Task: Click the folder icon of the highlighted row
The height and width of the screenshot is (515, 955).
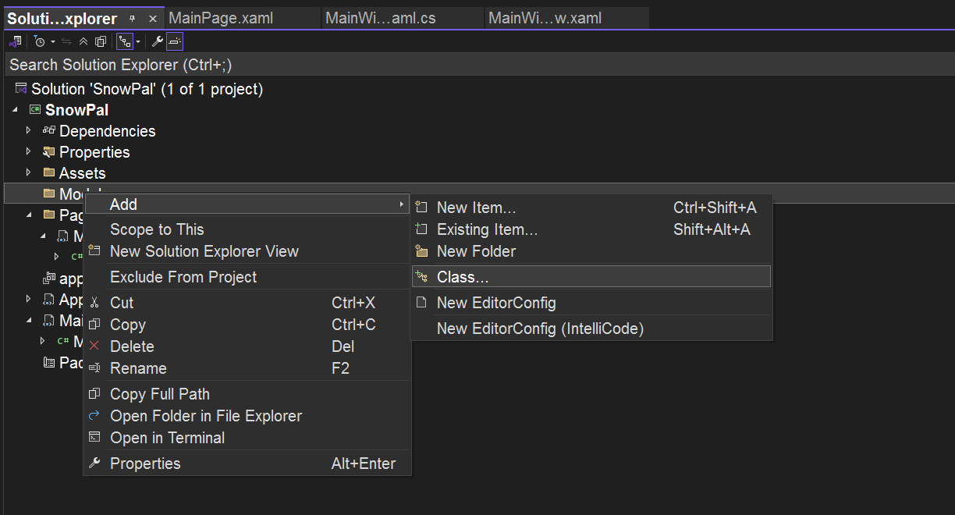Action: 49,194
